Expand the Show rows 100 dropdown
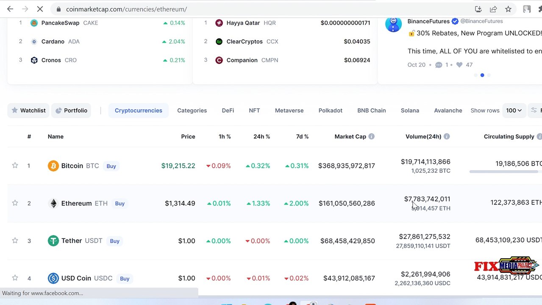 point(514,111)
